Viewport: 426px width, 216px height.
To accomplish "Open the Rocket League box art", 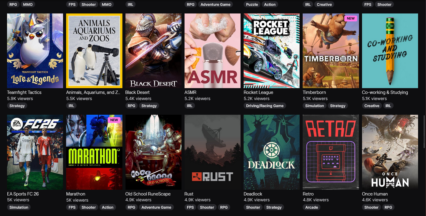I will pyautogui.click(x=271, y=51).
